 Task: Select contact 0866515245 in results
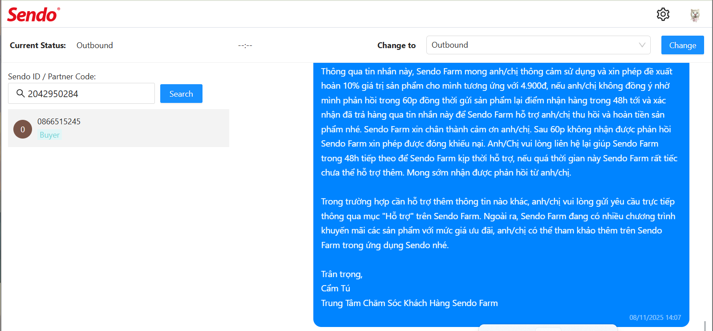tap(118, 128)
